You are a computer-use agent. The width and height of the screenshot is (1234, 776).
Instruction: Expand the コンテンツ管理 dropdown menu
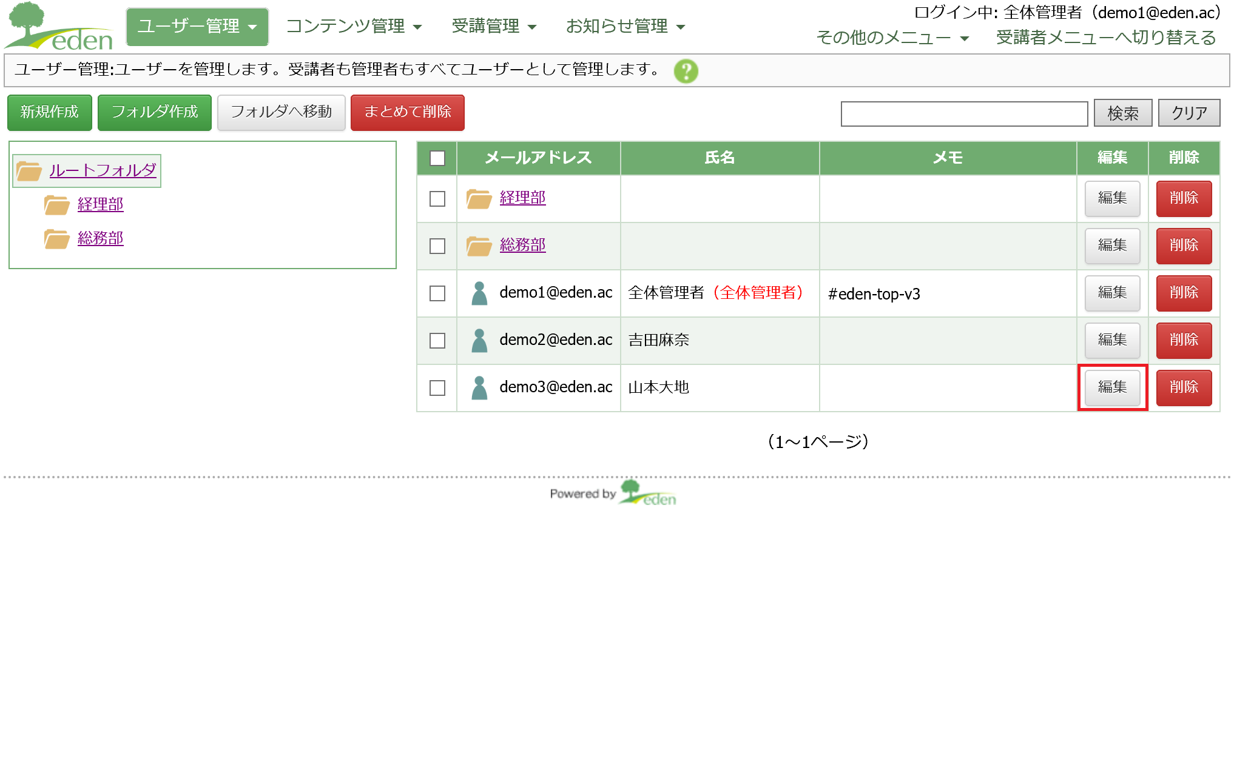tap(354, 27)
